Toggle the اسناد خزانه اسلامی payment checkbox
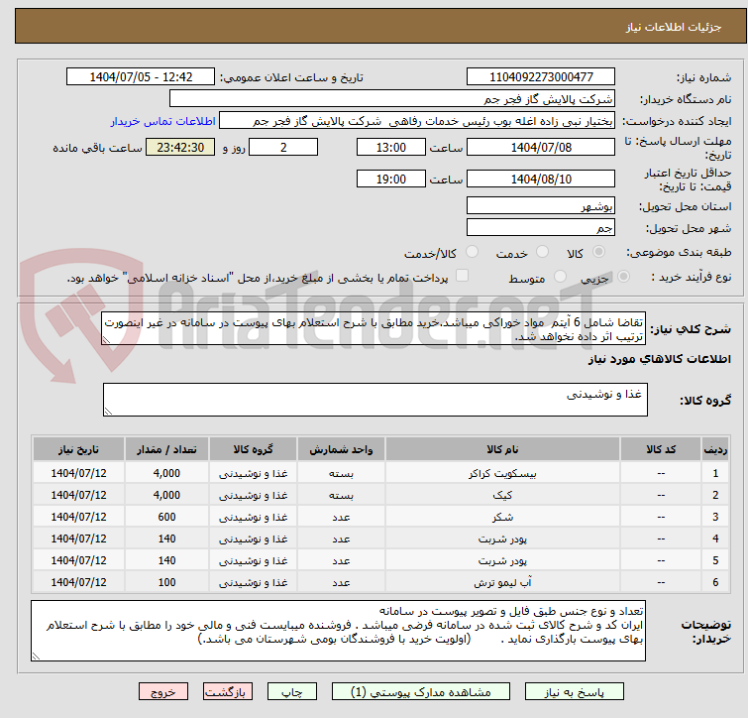 click(462, 277)
